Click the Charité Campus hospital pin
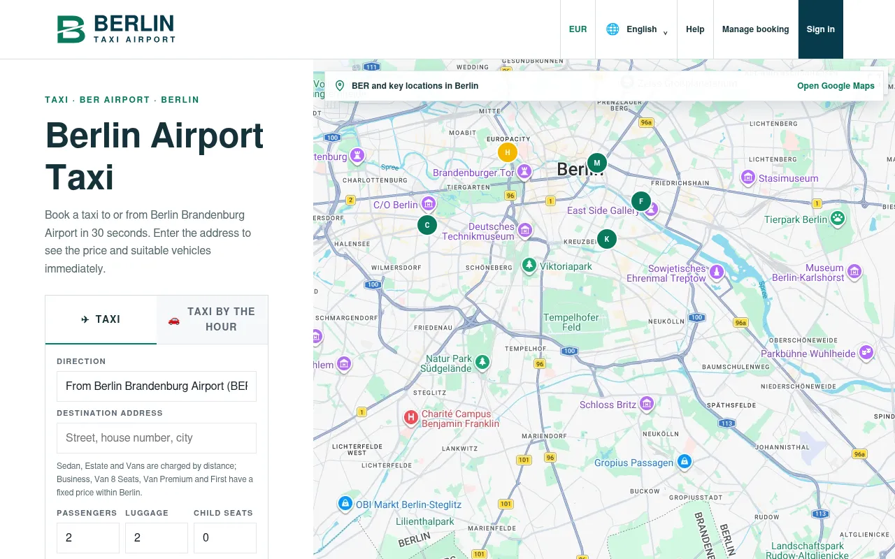Viewport: 895px width, 559px height. tap(411, 418)
